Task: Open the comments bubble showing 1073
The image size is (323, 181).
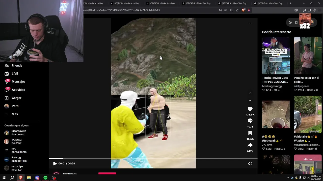Action: [x=250, y=121]
